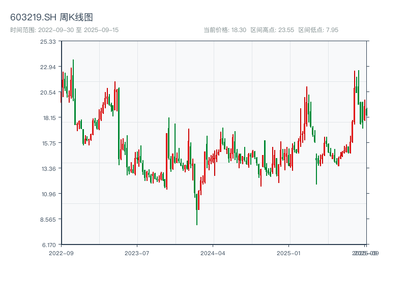Click the chart title 603219.SH 周K线图

(51, 17)
